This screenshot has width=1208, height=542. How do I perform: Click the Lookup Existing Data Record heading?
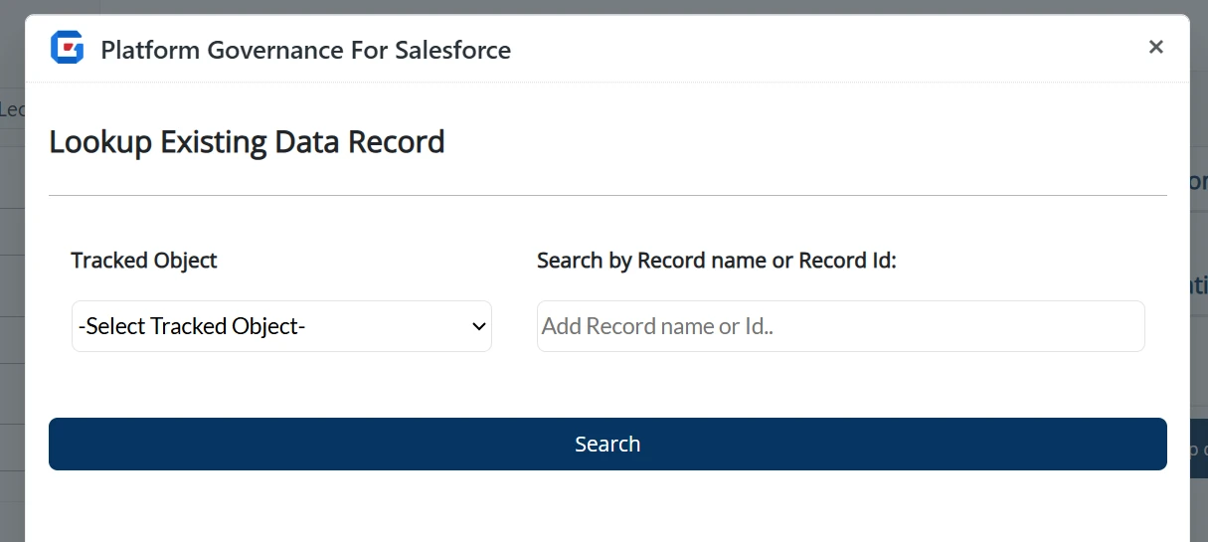tap(247, 142)
